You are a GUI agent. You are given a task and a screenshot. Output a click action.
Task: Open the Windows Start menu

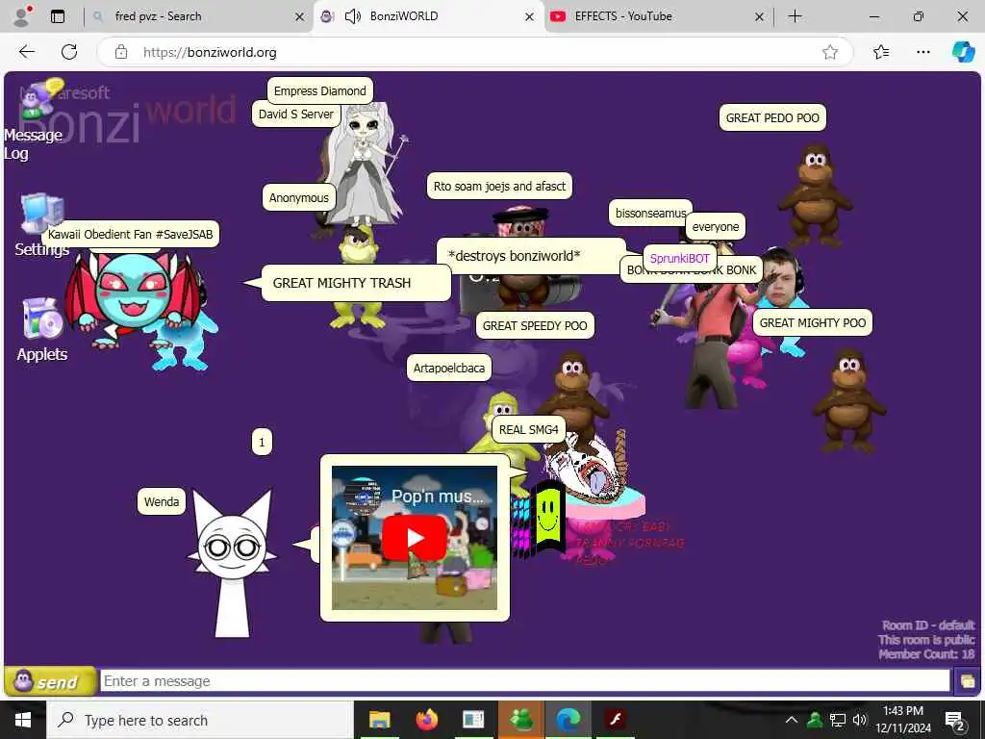(23, 720)
